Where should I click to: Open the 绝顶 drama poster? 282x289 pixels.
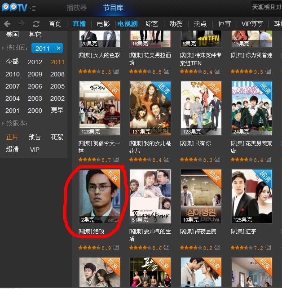pos(100,196)
